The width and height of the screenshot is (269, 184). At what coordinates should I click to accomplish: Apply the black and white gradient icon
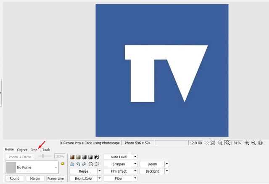pos(90,157)
